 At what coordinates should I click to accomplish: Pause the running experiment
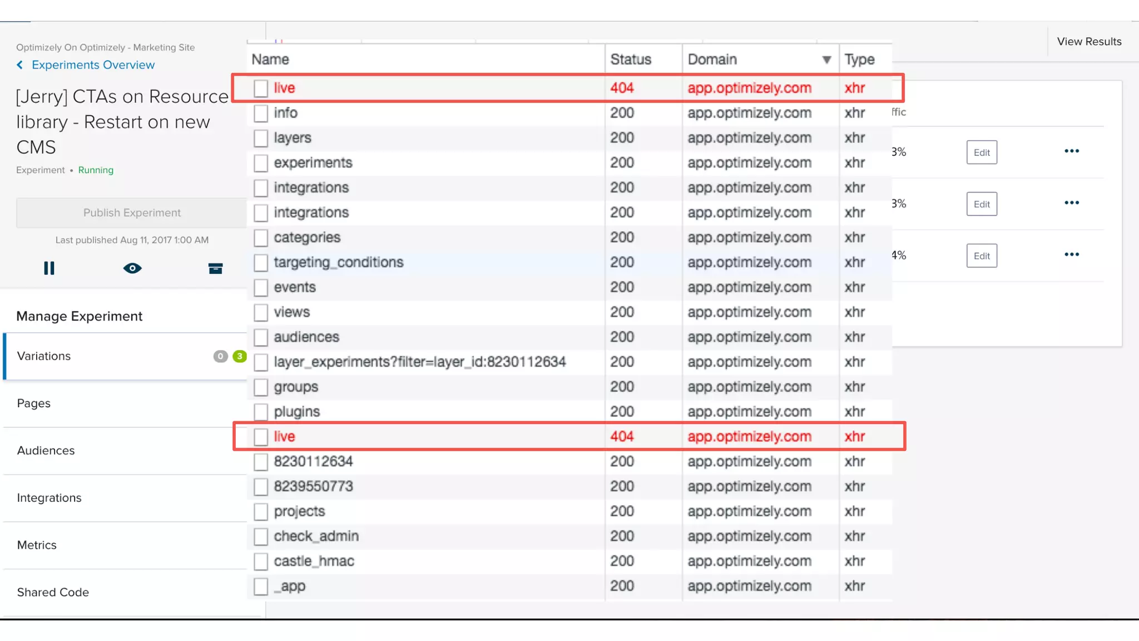(x=49, y=268)
